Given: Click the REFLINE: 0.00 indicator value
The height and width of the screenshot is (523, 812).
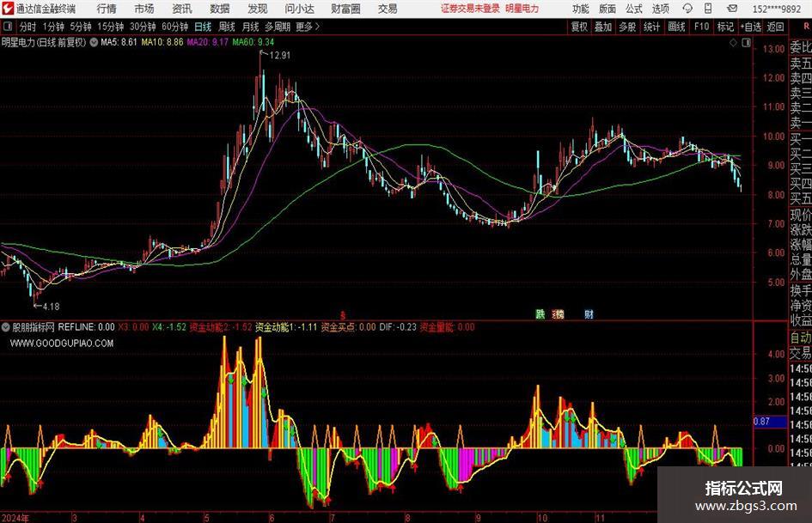Looking at the screenshot, I should [x=87, y=327].
